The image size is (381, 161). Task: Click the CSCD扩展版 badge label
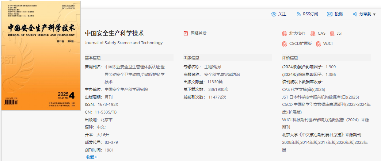(301, 44)
